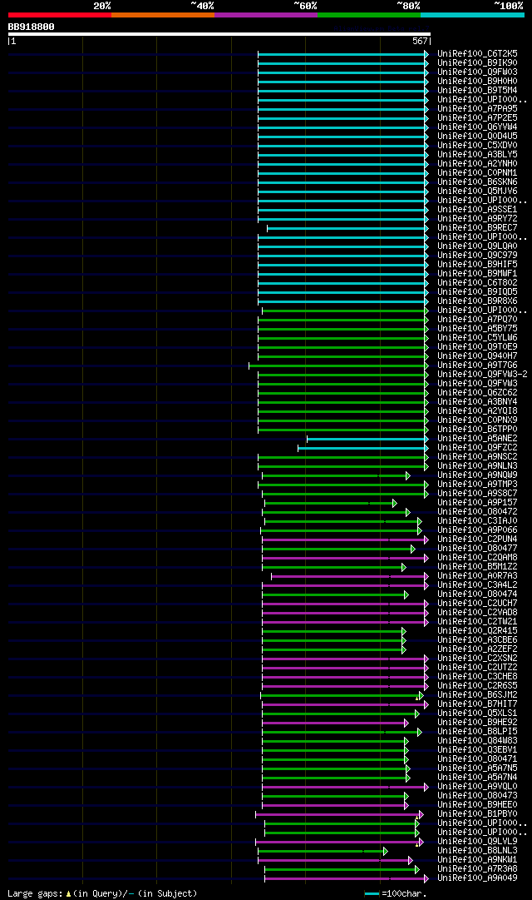Open hit UniRef100_A9NSC2
The width and height of the screenshot is (532, 900).
[x=477, y=457]
